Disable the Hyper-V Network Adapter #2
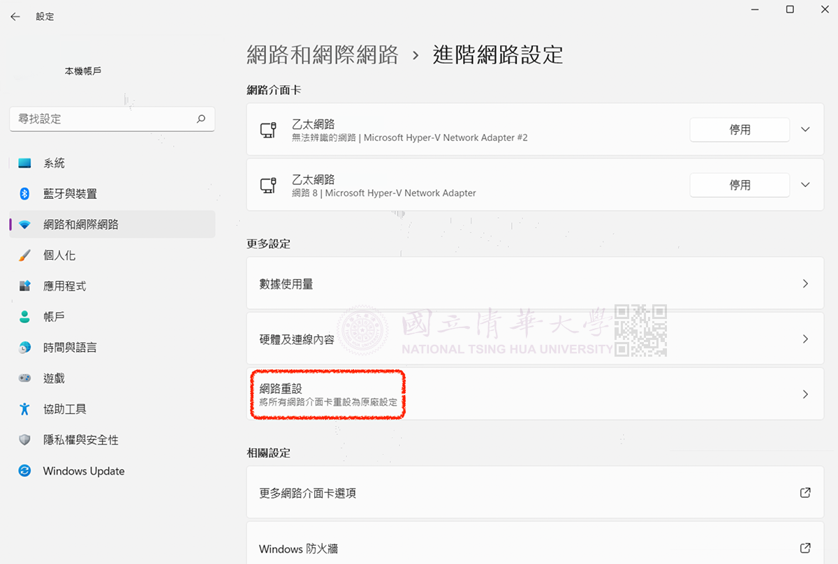The image size is (838, 564). click(740, 130)
